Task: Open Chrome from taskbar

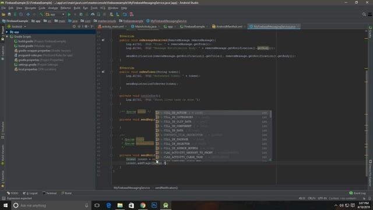Action: 143,205
